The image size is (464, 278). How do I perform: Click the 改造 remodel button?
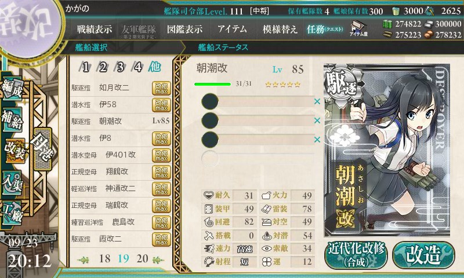pyautogui.click(x=423, y=255)
